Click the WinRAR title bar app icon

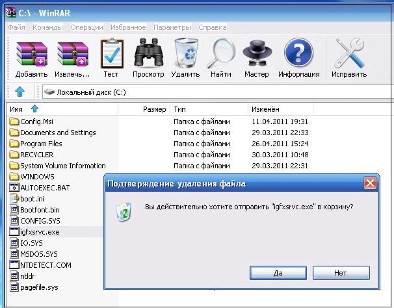[x=11, y=12]
